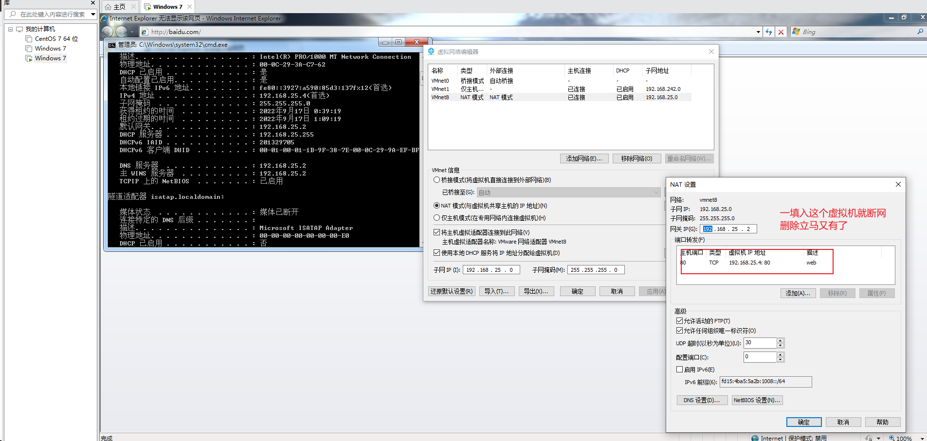Click the IE address bar URL
The height and width of the screenshot is (441, 927).
pyautogui.click(x=176, y=32)
